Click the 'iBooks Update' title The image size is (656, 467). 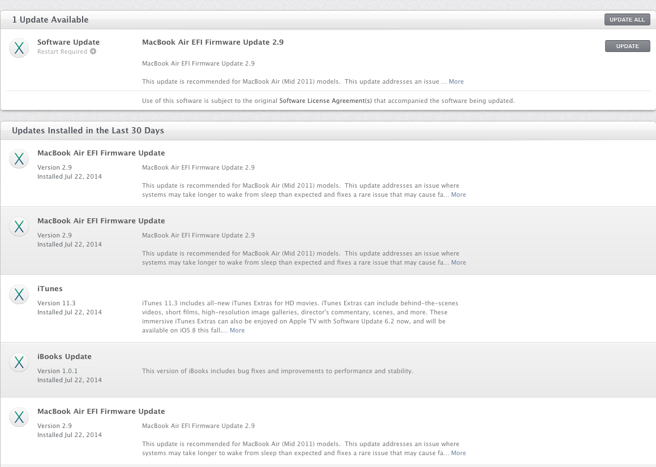pyautogui.click(x=65, y=357)
